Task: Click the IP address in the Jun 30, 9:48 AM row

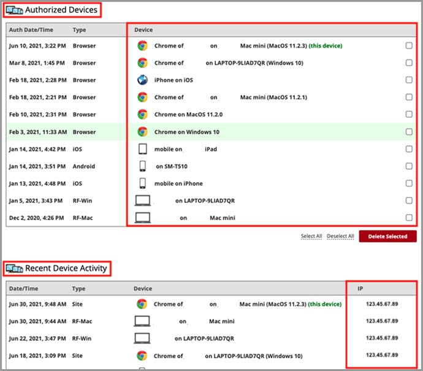Action: [382, 304]
